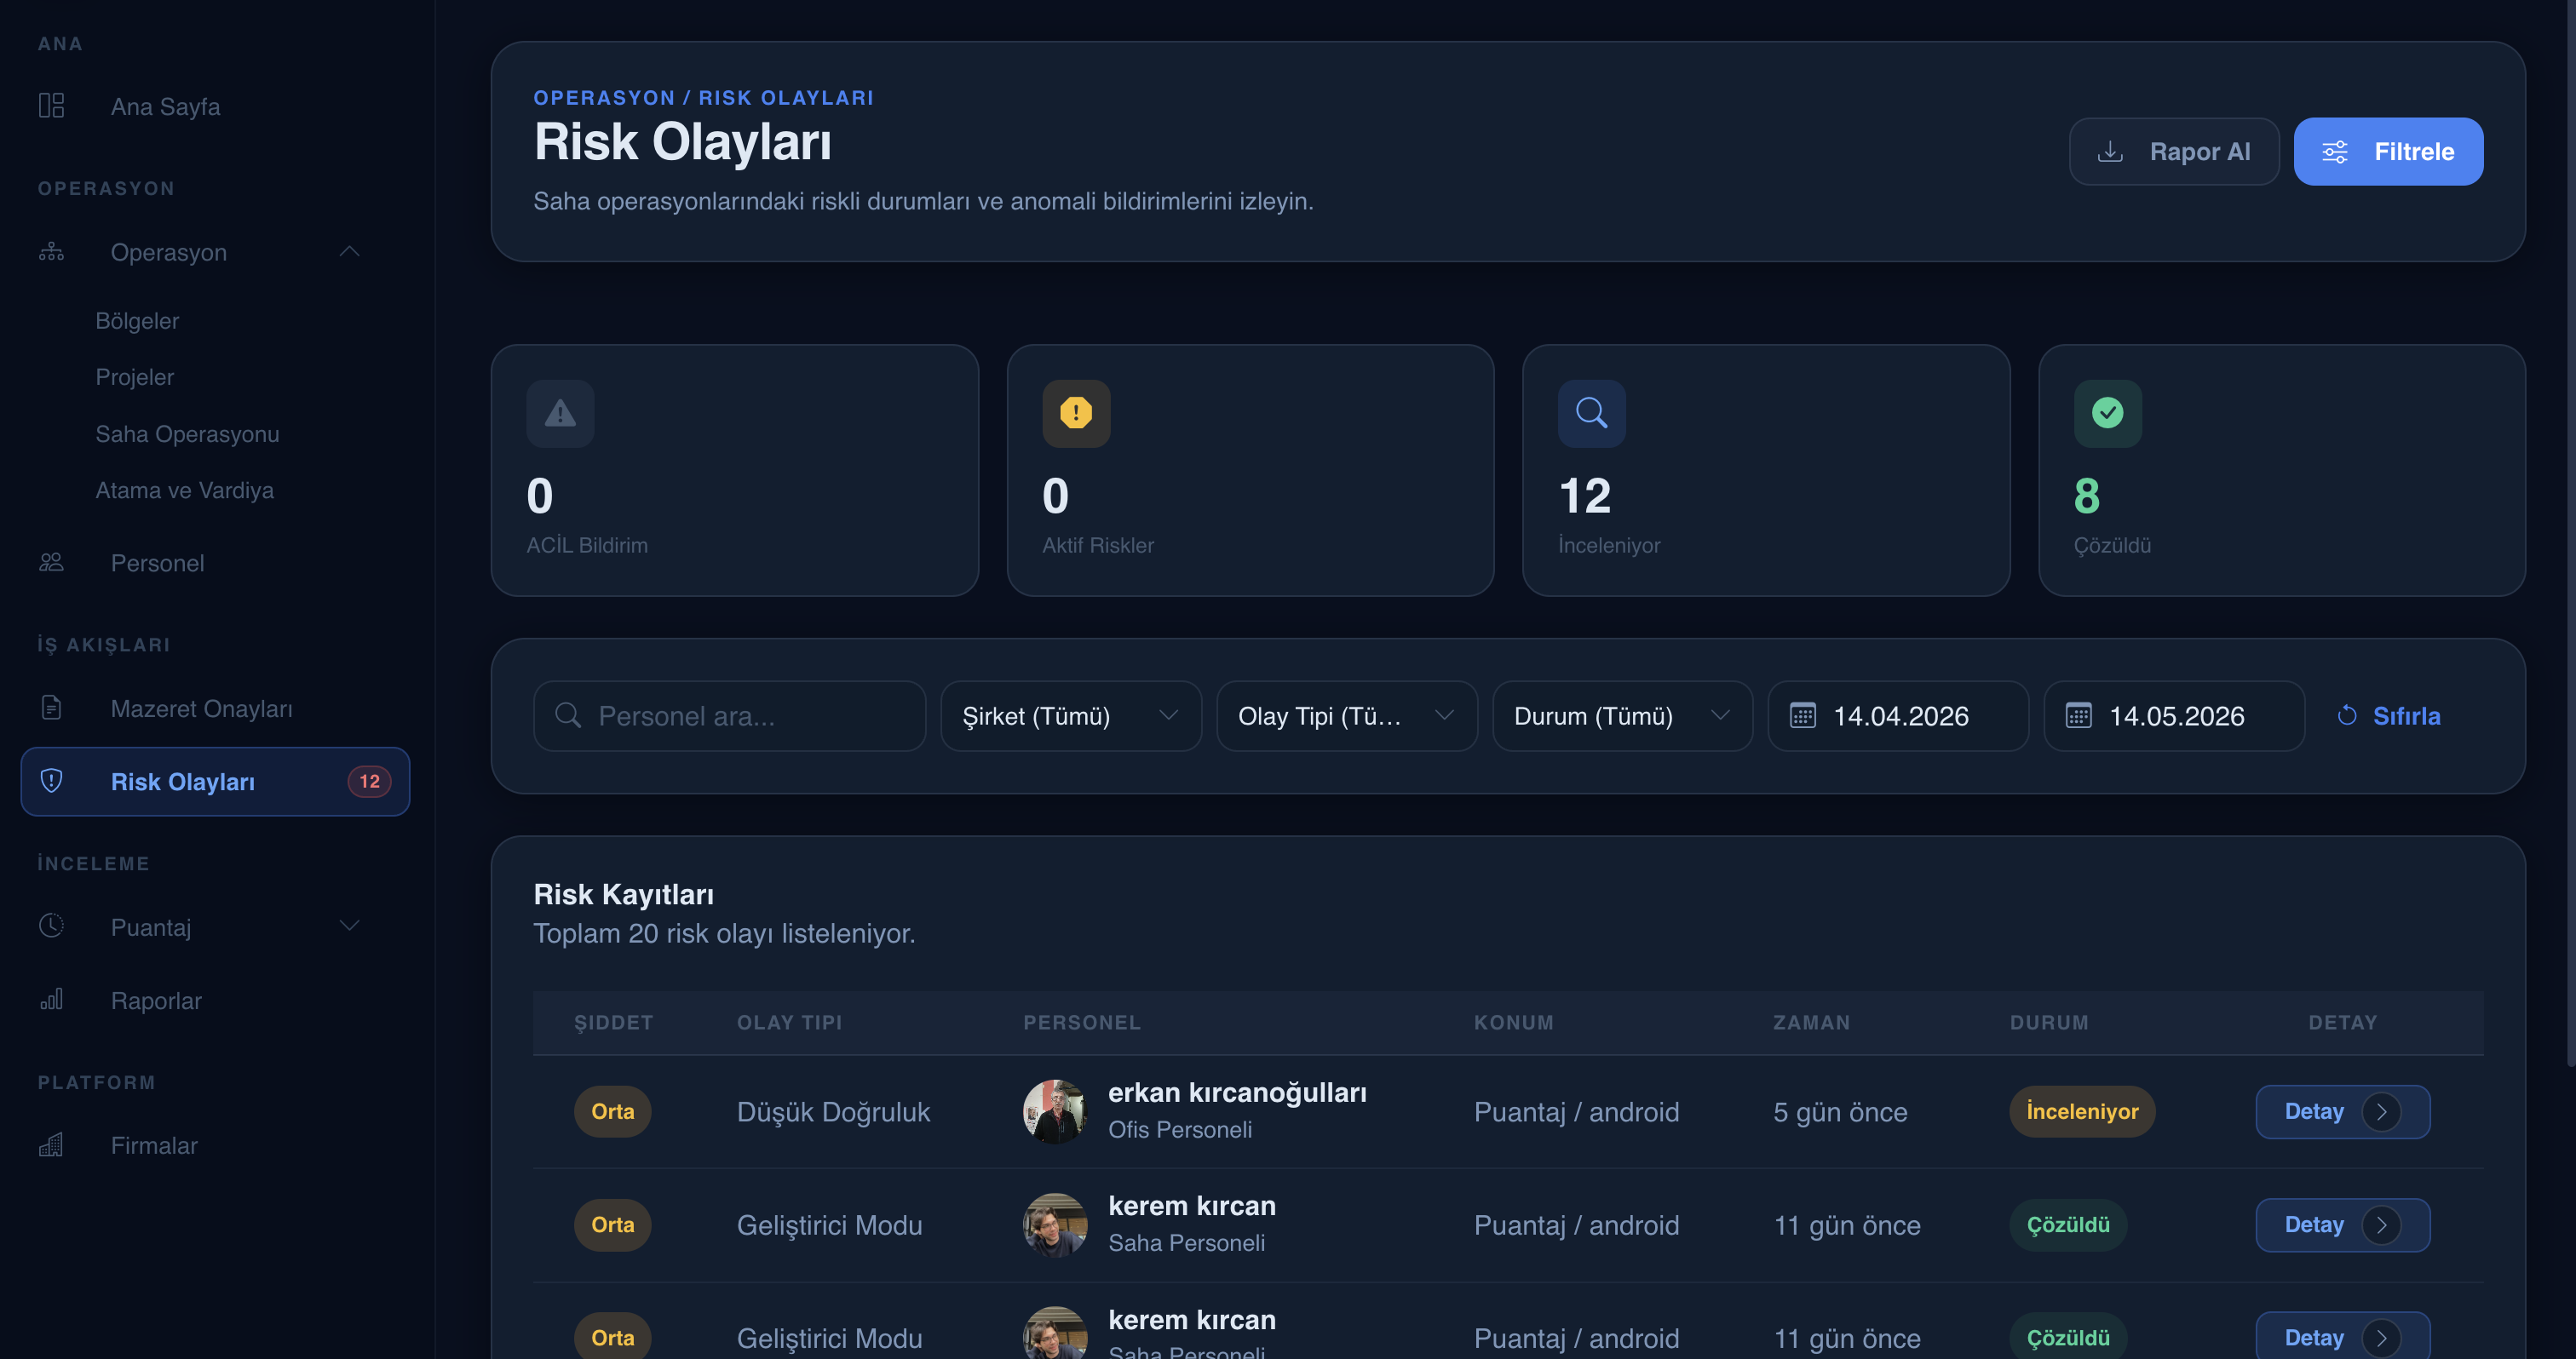Click the Personel people icon
This screenshot has width=2576, height=1359.
(51, 563)
